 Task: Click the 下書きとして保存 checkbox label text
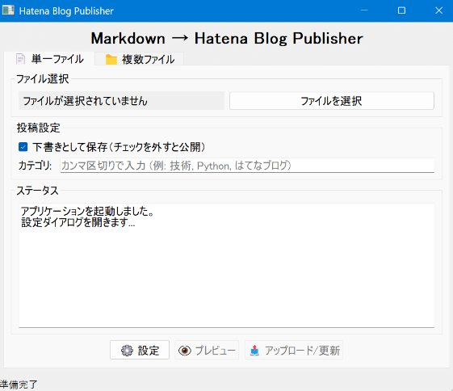[x=119, y=147]
